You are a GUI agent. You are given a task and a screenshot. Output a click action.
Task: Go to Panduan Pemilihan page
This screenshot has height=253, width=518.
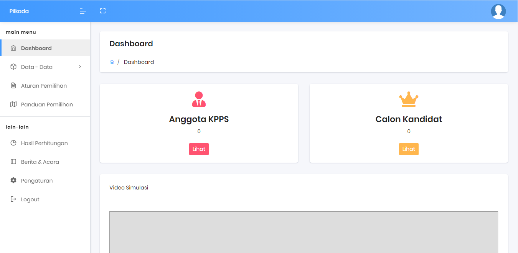(x=47, y=104)
